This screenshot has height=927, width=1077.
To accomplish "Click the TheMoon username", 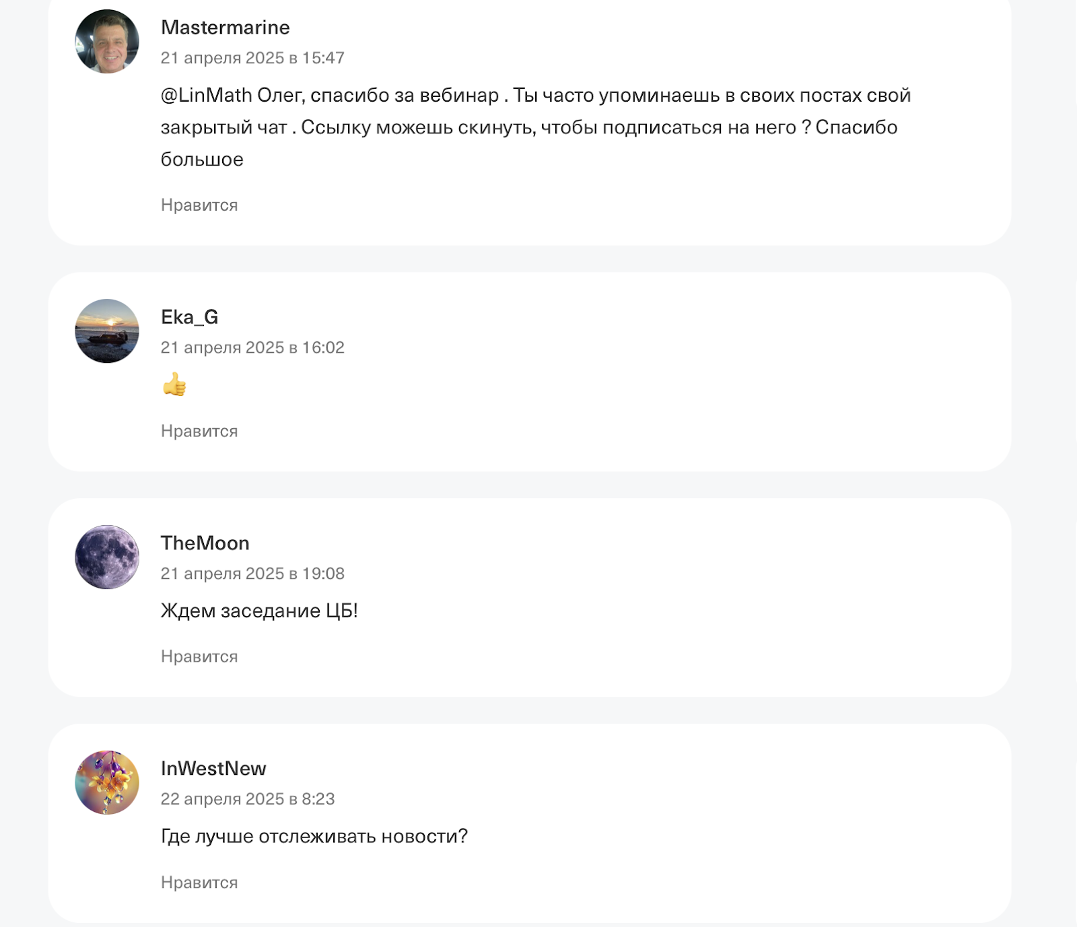I will point(205,543).
